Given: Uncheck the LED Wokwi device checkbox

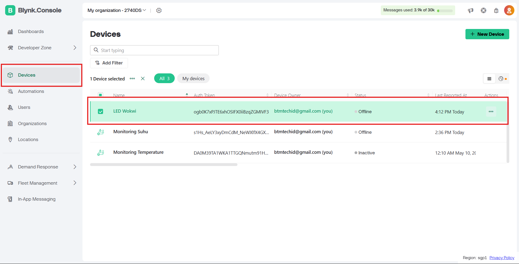Looking at the screenshot, I should pyautogui.click(x=100, y=112).
